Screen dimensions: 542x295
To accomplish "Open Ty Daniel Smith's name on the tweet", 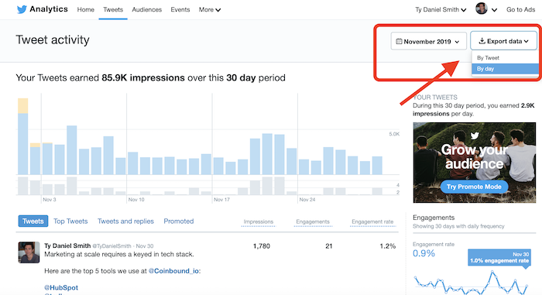I will [x=67, y=245].
